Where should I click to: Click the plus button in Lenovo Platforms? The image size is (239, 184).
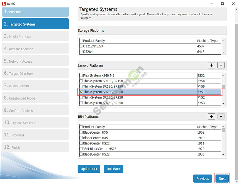[x=211, y=65]
